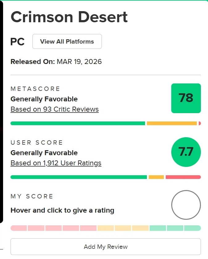This screenshot has width=208, height=259.
Task: Pick the first yellow My Score rating segment
Action: pos(106,228)
